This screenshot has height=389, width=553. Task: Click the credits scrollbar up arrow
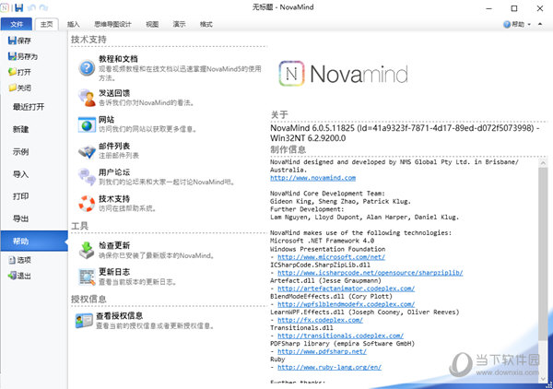pos(543,162)
